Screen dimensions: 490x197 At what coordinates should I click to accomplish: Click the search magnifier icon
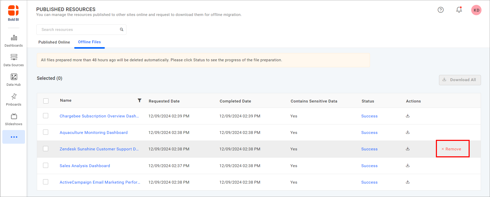[122, 30]
